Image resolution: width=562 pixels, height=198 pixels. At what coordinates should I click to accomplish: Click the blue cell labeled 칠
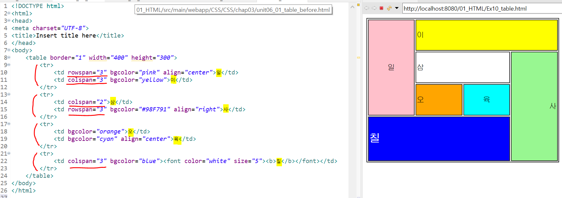[439, 139]
